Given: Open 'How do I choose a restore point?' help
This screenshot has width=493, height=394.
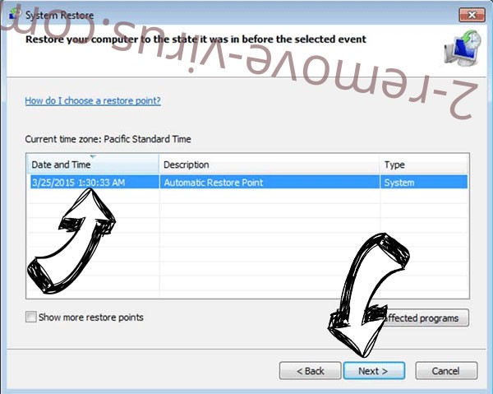Looking at the screenshot, I should click(93, 100).
